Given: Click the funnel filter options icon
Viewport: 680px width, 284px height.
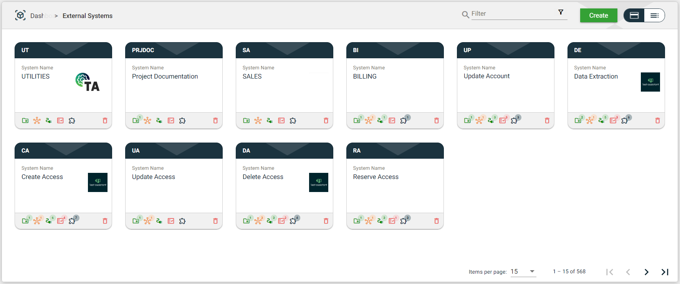Looking at the screenshot, I should click(561, 12).
